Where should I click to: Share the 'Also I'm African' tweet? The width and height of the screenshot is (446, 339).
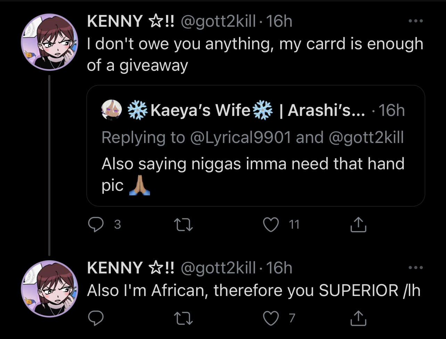pos(358,317)
